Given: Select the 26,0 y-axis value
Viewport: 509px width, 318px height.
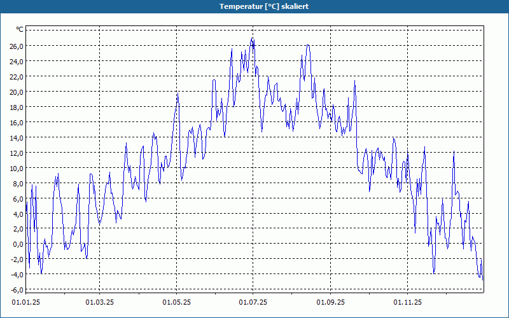Looking at the screenshot, I should 17,46.
